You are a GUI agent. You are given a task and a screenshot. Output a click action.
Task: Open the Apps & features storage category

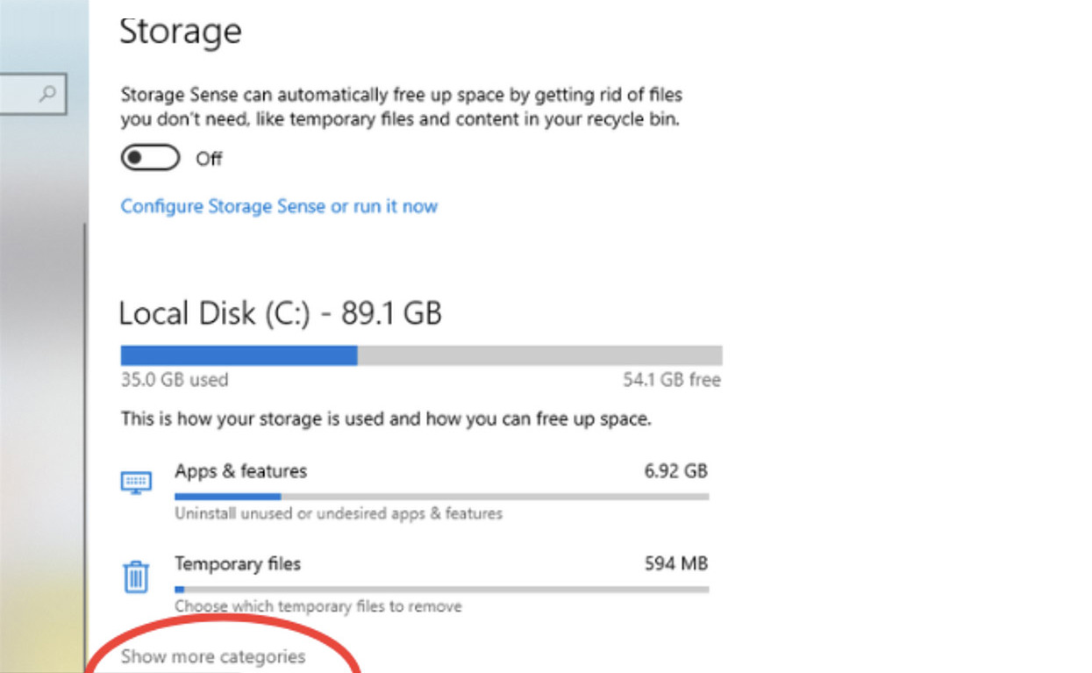(414, 491)
